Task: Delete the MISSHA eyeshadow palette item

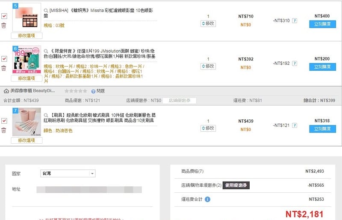Action: tap(4, 26)
